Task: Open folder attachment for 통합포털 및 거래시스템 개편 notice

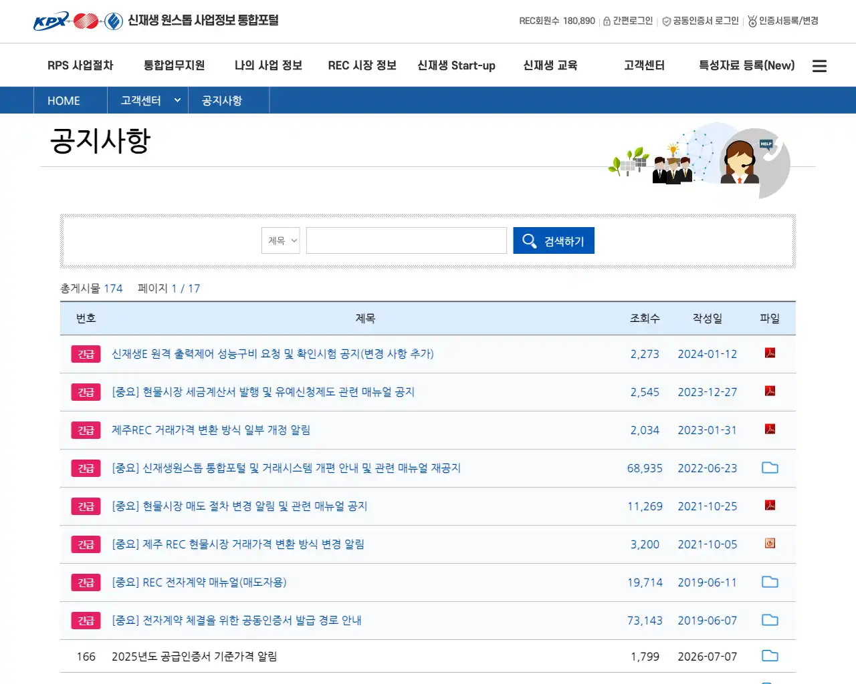Action: [x=770, y=468]
